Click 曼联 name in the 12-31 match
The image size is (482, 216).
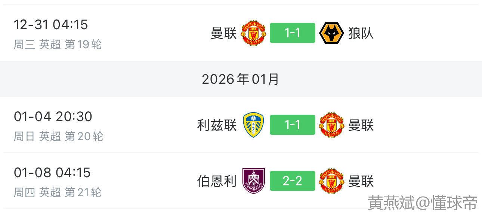coord(224,33)
